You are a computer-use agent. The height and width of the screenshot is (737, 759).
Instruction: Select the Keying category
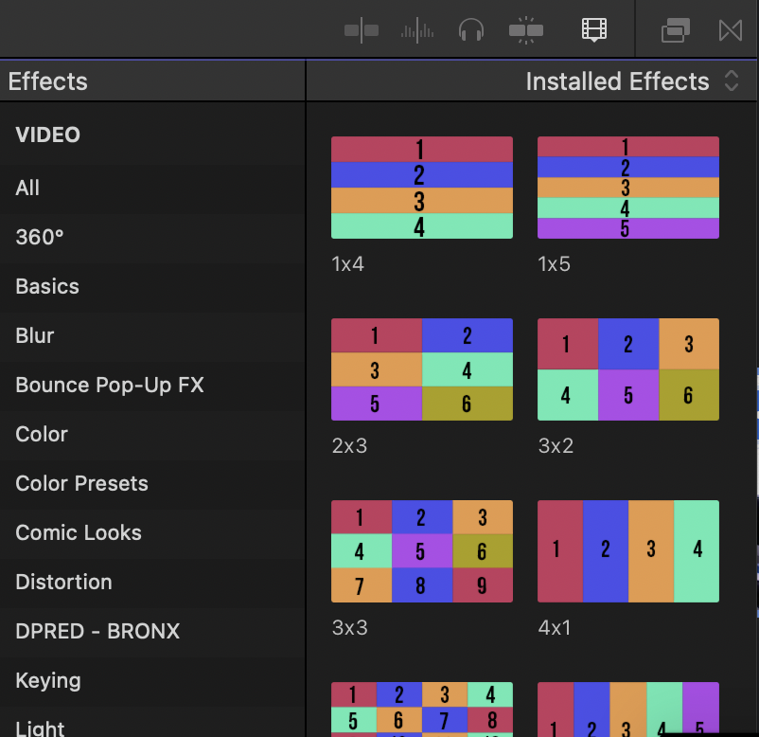[152, 681]
